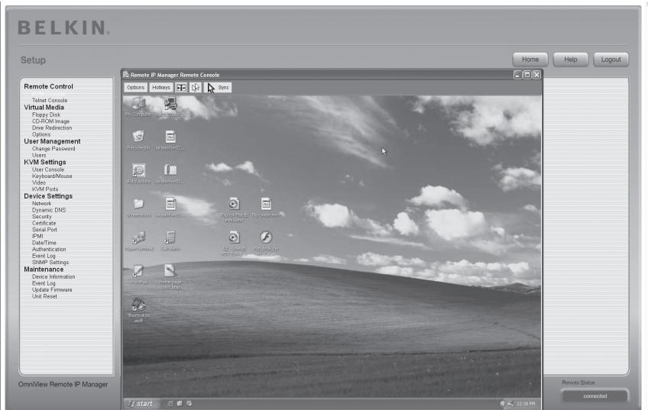Image resolution: width=648 pixels, height=410 pixels.
Task: Open Drive Redirection page
Action: click(x=52, y=128)
